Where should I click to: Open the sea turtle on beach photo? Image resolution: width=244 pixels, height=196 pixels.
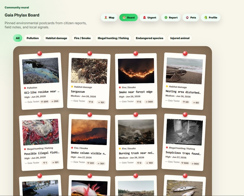(184, 71)
